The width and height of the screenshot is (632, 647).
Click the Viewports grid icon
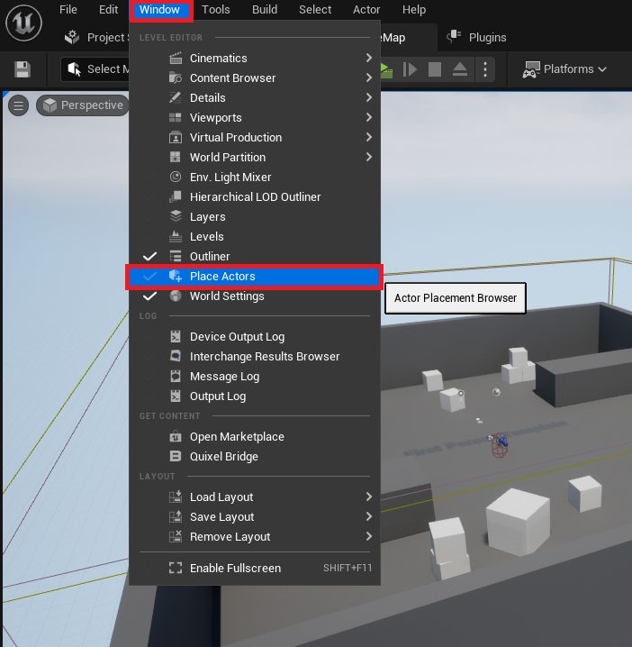pyautogui.click(x=176, y=118)
